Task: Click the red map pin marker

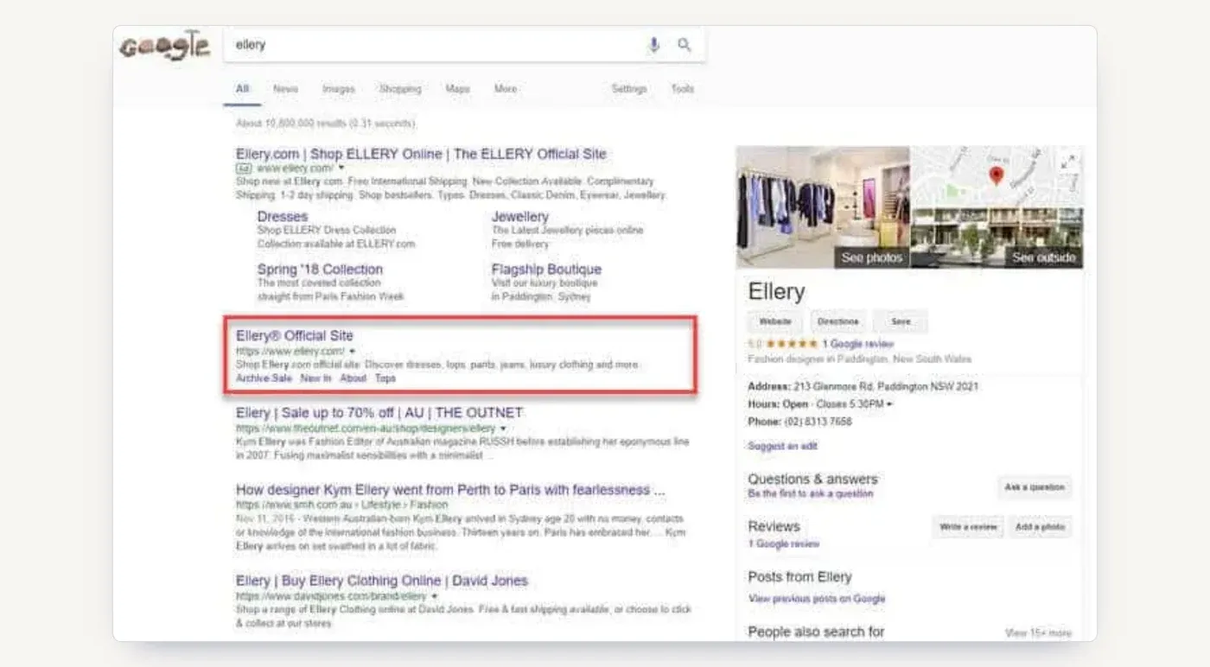Action: point(997,175)
